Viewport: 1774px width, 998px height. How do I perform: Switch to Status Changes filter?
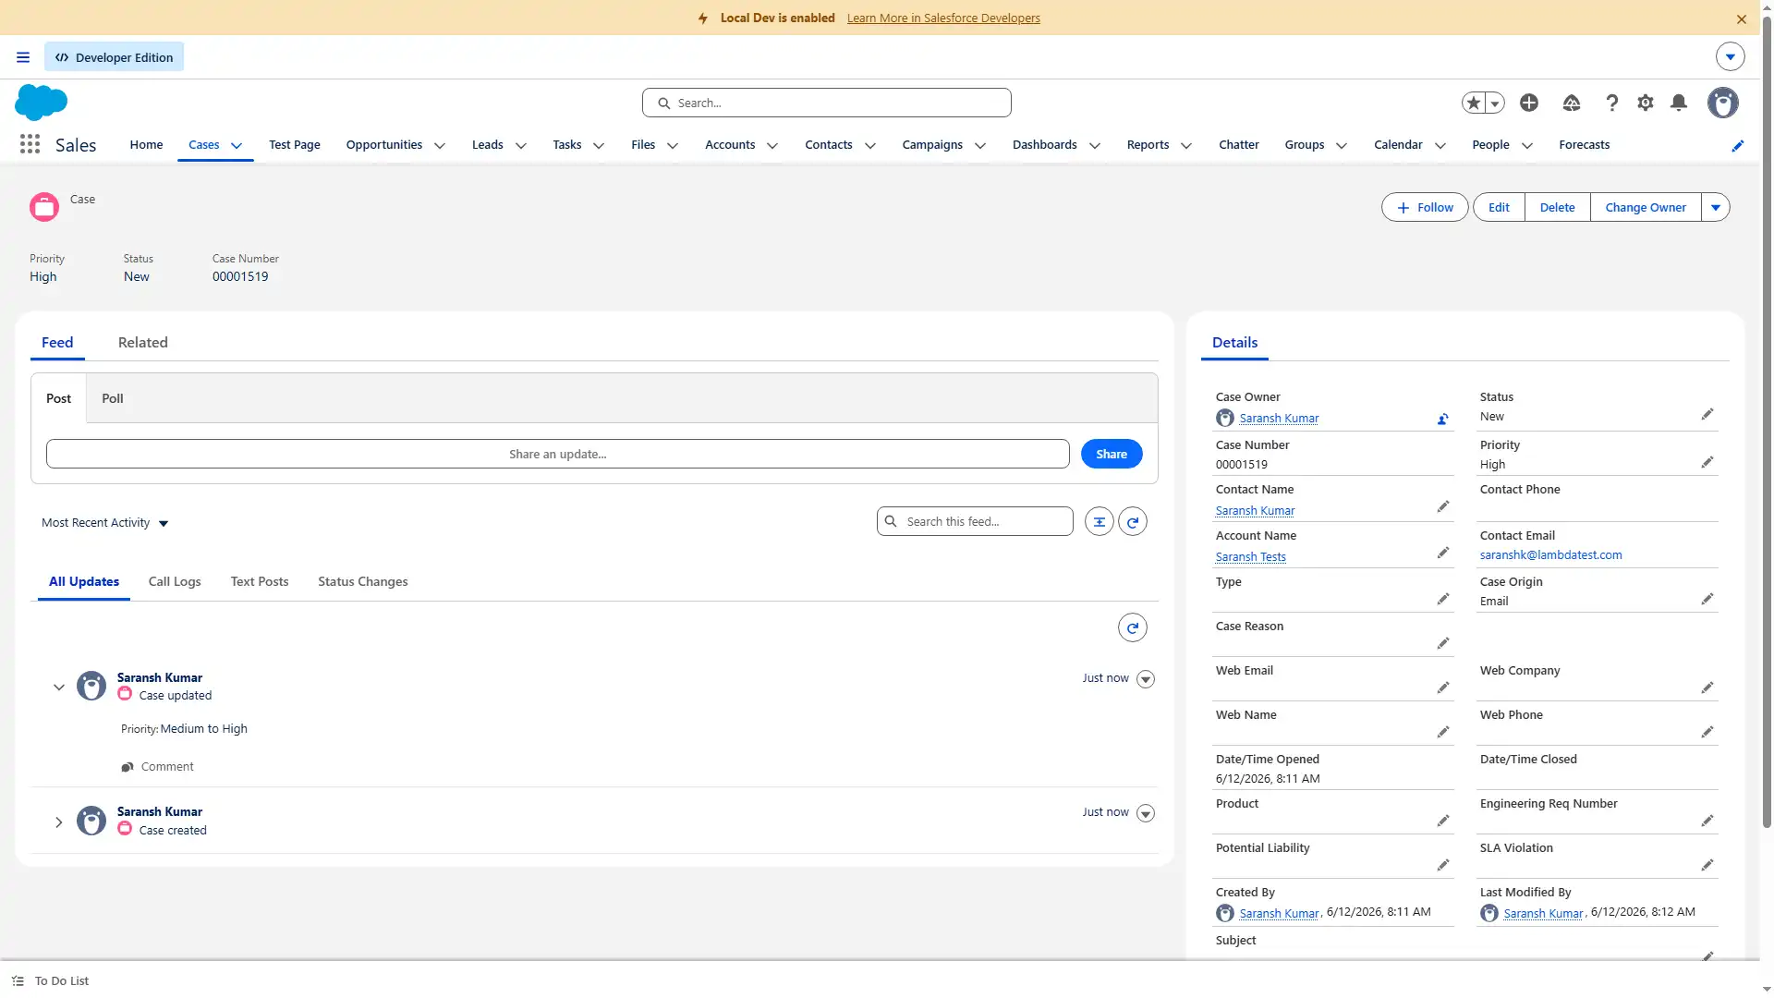click(363, 581)
